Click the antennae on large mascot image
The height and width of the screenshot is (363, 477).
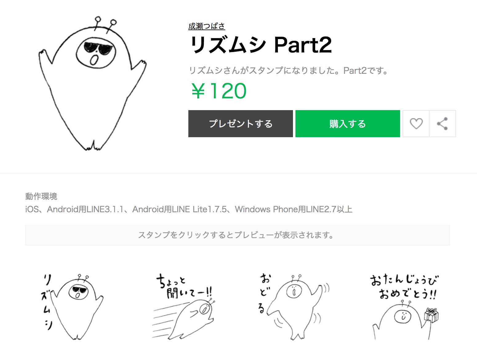105,25
